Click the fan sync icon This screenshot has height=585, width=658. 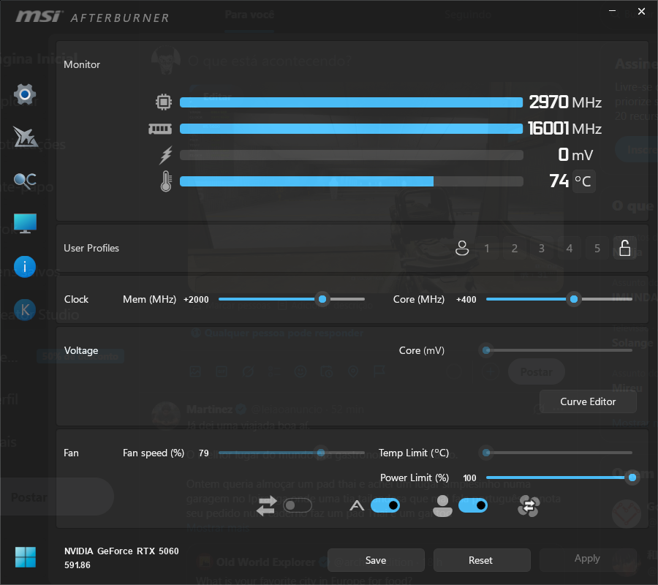point(529,506)
